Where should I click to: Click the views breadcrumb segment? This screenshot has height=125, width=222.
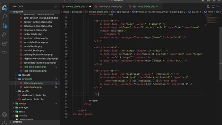(x=66, y=12)
